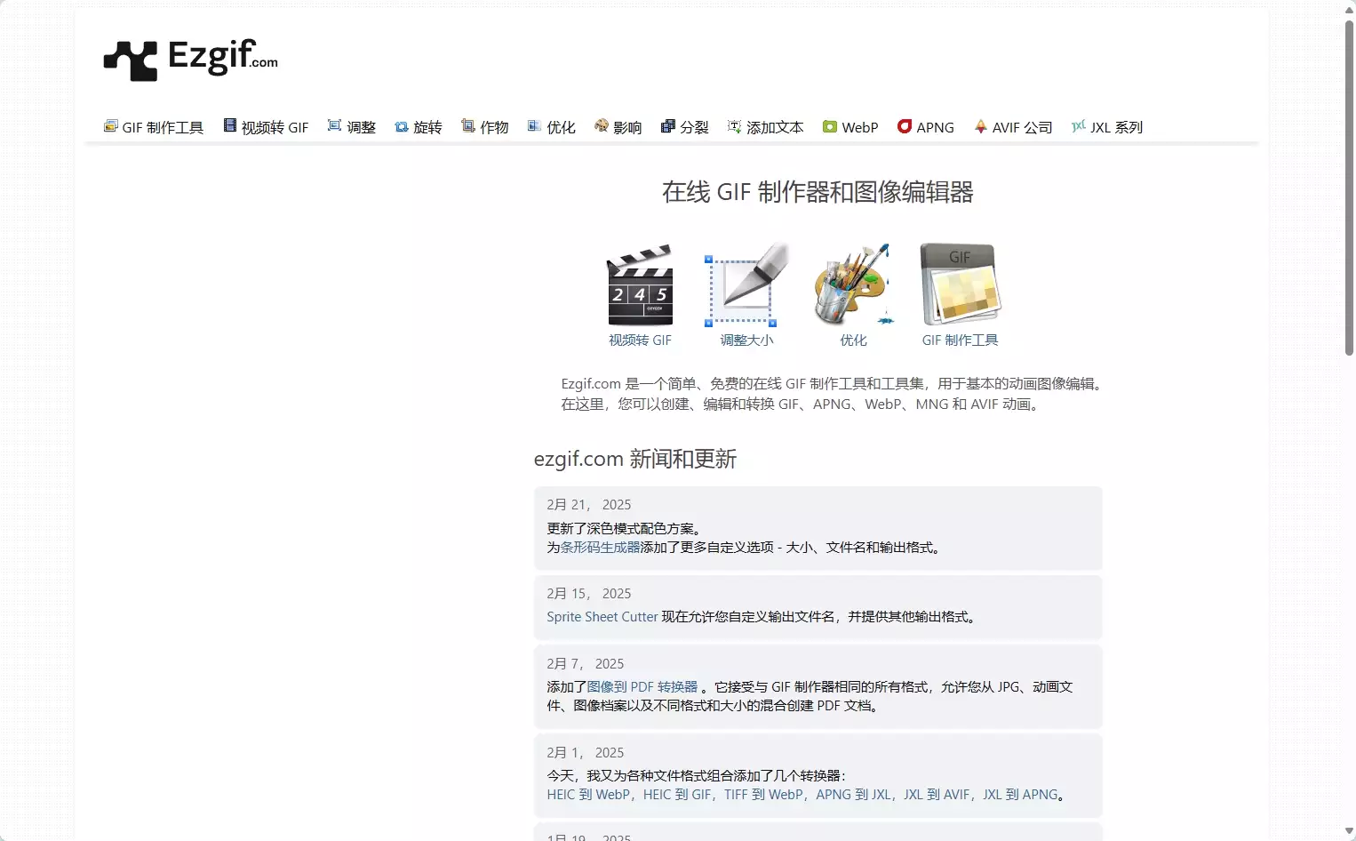Open the JXL 到 APNG converter link
Image resolution: width=1356 pixels, height=841 pixels.
(1020, 795)
